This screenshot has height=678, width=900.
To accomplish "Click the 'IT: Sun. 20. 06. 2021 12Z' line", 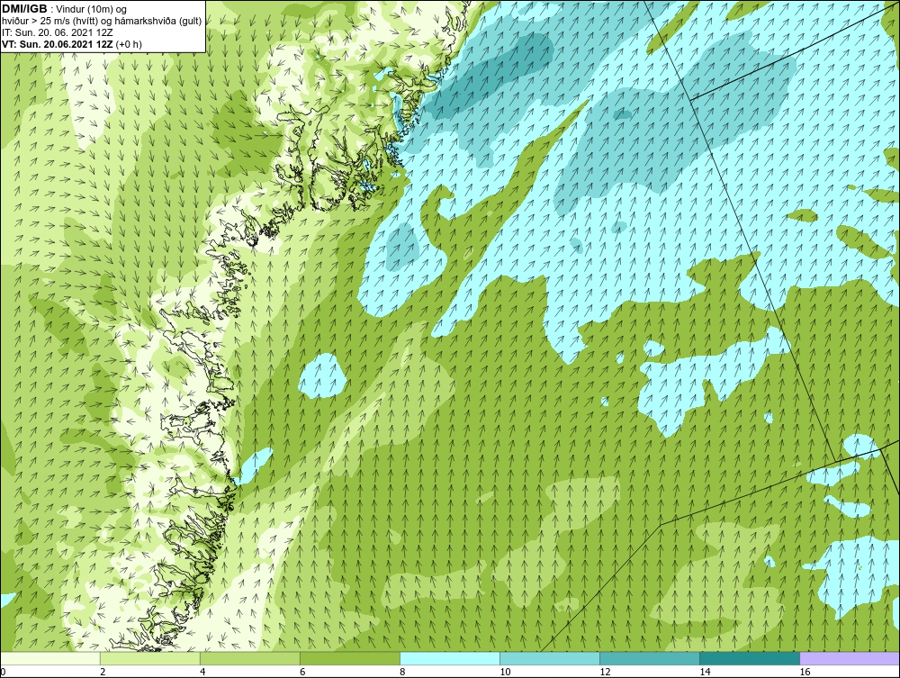I will pos(58,32).
